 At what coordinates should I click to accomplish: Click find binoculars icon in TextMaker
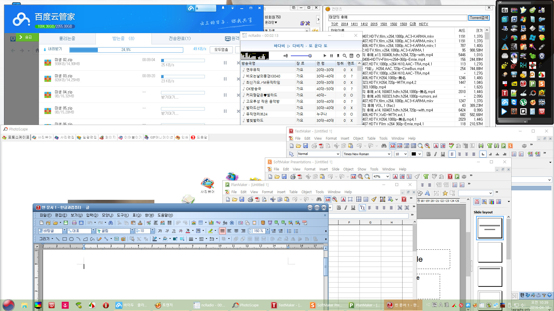tap(384, 146)
